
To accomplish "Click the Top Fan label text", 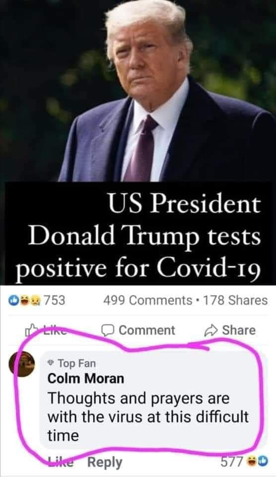I will pos(76,363).
